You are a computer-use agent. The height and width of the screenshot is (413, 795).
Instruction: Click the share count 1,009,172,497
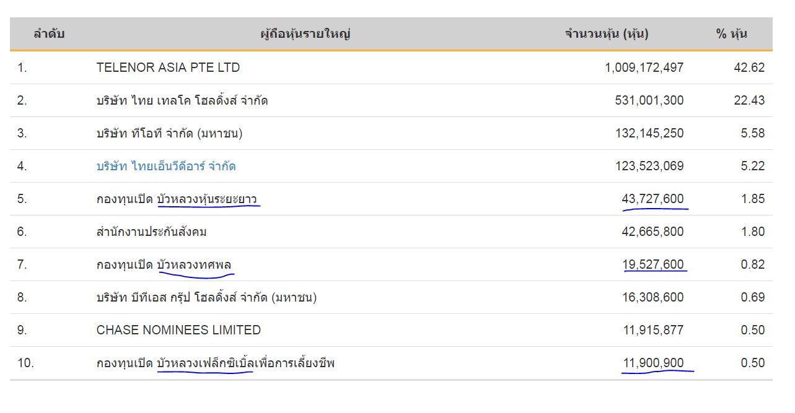click(644, 67)
